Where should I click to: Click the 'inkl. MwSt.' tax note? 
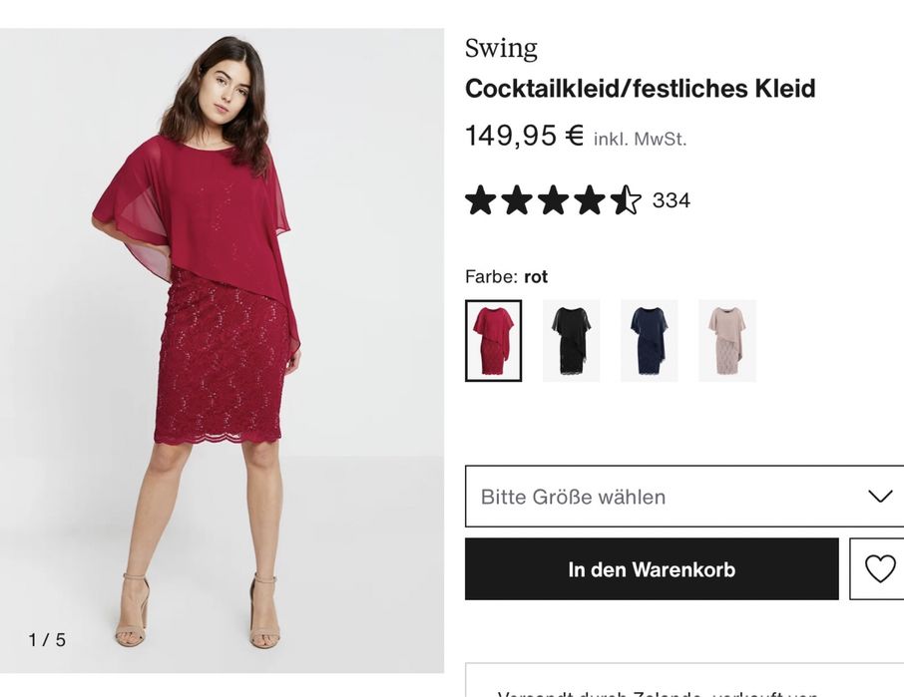click(x=640, y=140)
